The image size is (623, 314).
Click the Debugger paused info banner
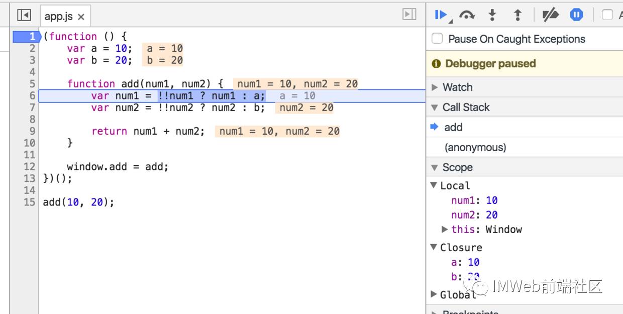tap(525, 64)
